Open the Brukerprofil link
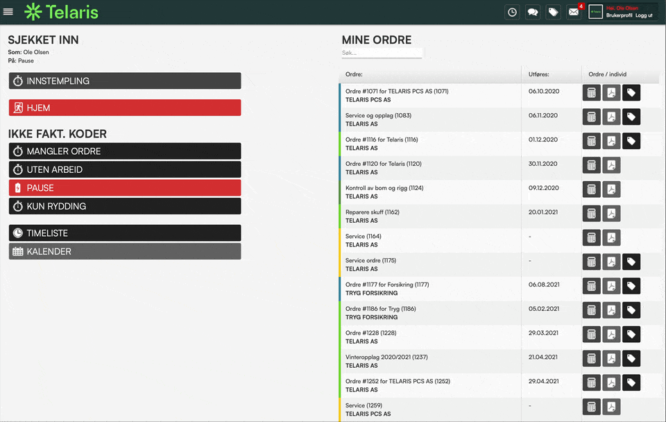The height and width of the screenshot is (422, 666). click(x=619, y=15)
